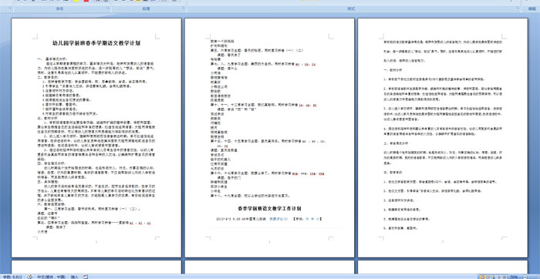Click the proofing errors icon in status bar
This screenshot has width=540, height=279.
(30, 277)
